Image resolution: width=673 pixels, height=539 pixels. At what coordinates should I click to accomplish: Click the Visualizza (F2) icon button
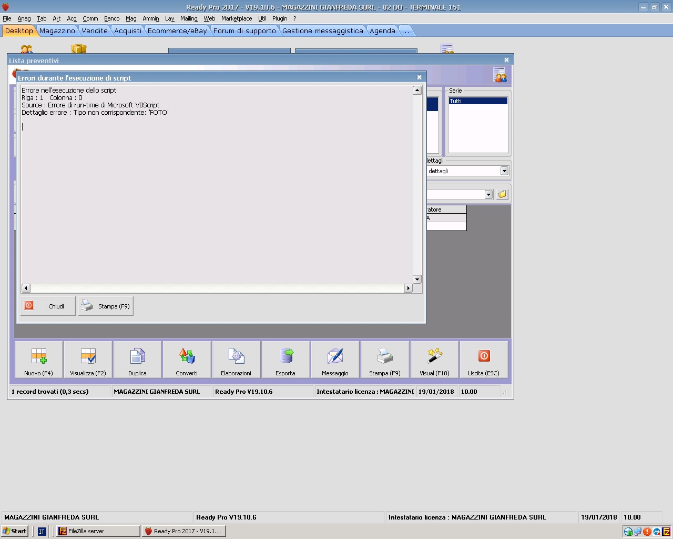[x=88, y=360]
